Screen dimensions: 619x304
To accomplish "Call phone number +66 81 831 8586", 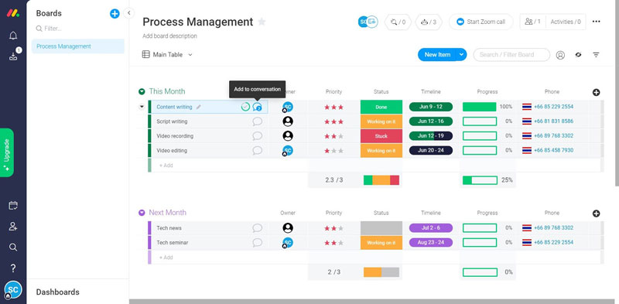I will point(553,121).
